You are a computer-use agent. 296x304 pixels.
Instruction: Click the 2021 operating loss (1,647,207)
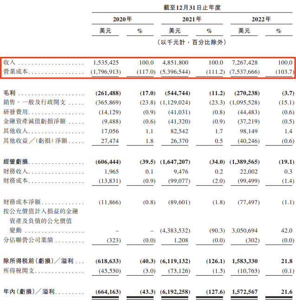174,162
